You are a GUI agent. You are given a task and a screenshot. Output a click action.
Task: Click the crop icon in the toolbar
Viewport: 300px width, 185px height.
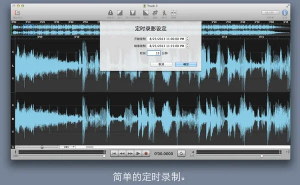click(155, 13)
